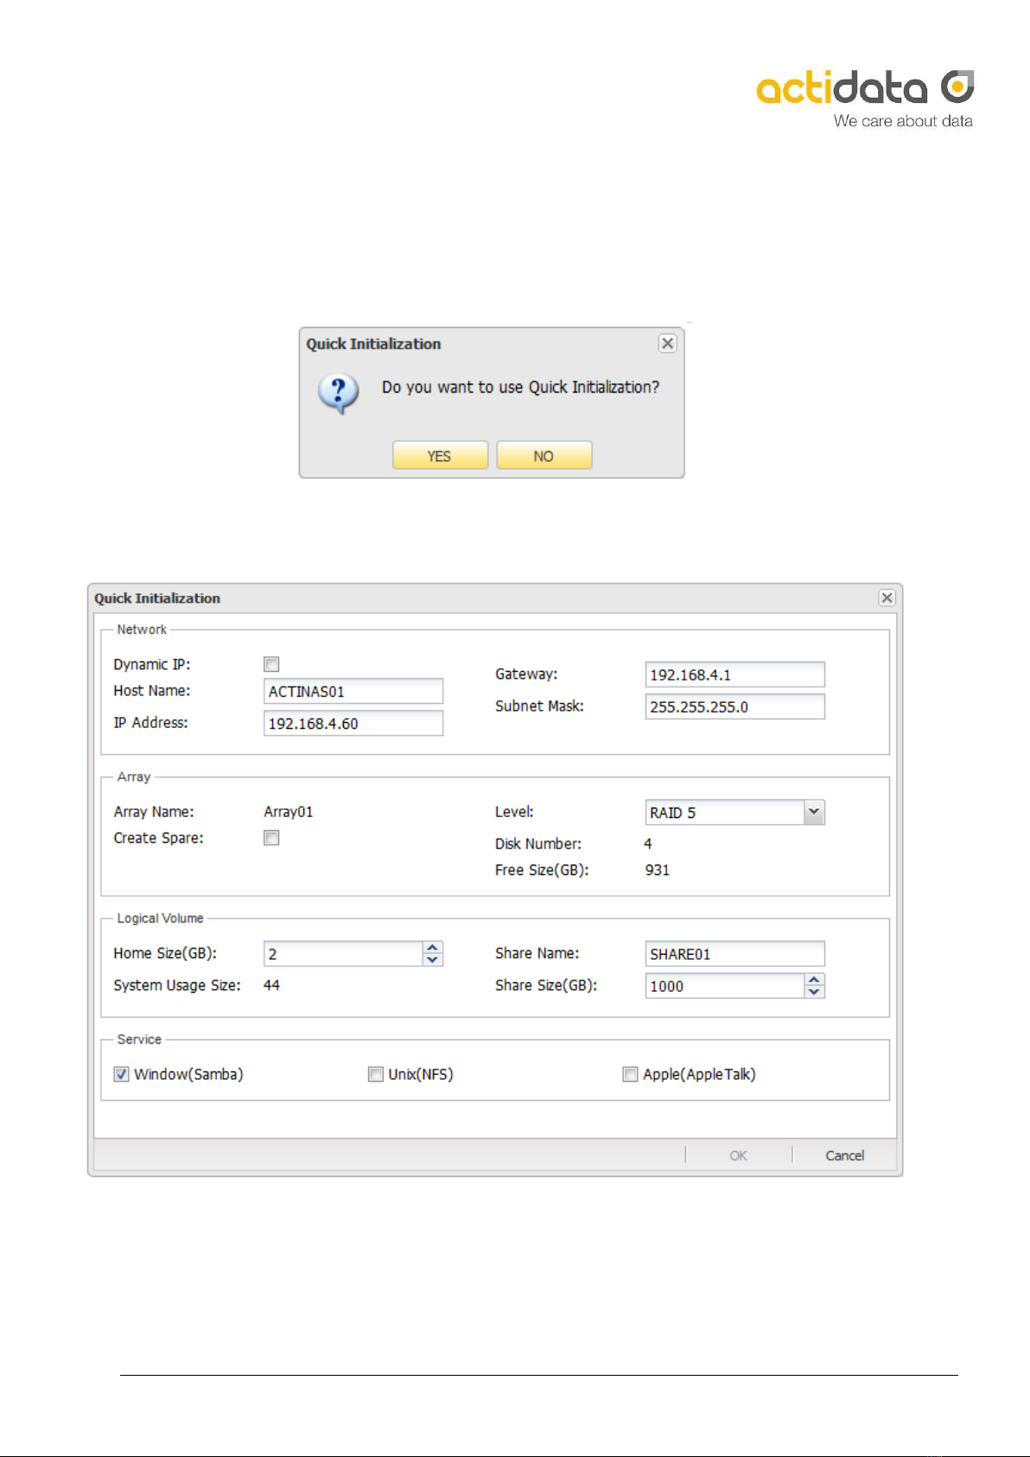1030x1457 pixels.
Task: Click the IP Address input field
Action: 353,723
